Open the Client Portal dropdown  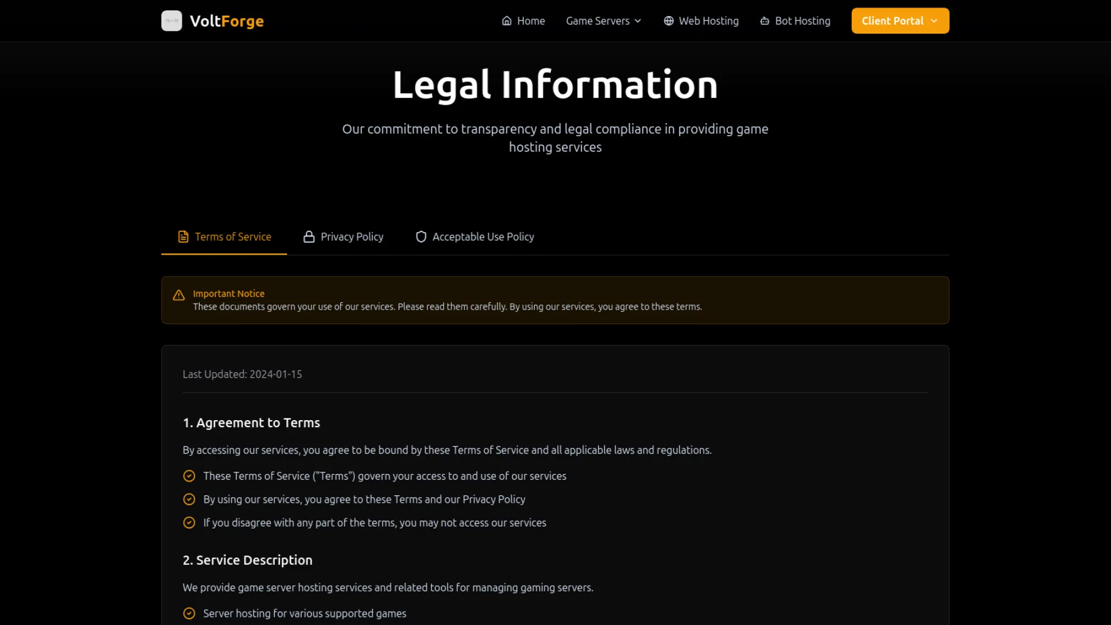[x=899, y=21]
